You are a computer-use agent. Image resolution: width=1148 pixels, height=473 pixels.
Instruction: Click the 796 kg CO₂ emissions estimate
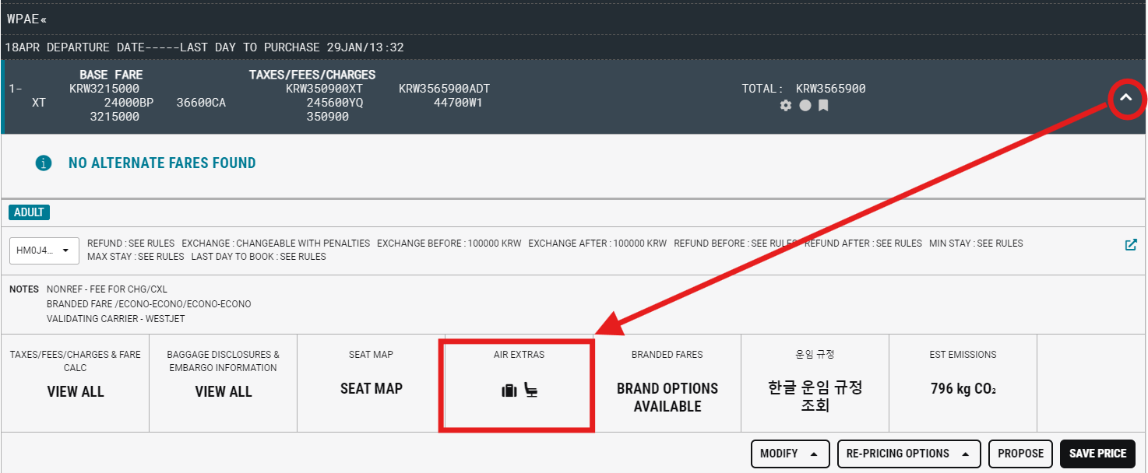click(963, 388)
